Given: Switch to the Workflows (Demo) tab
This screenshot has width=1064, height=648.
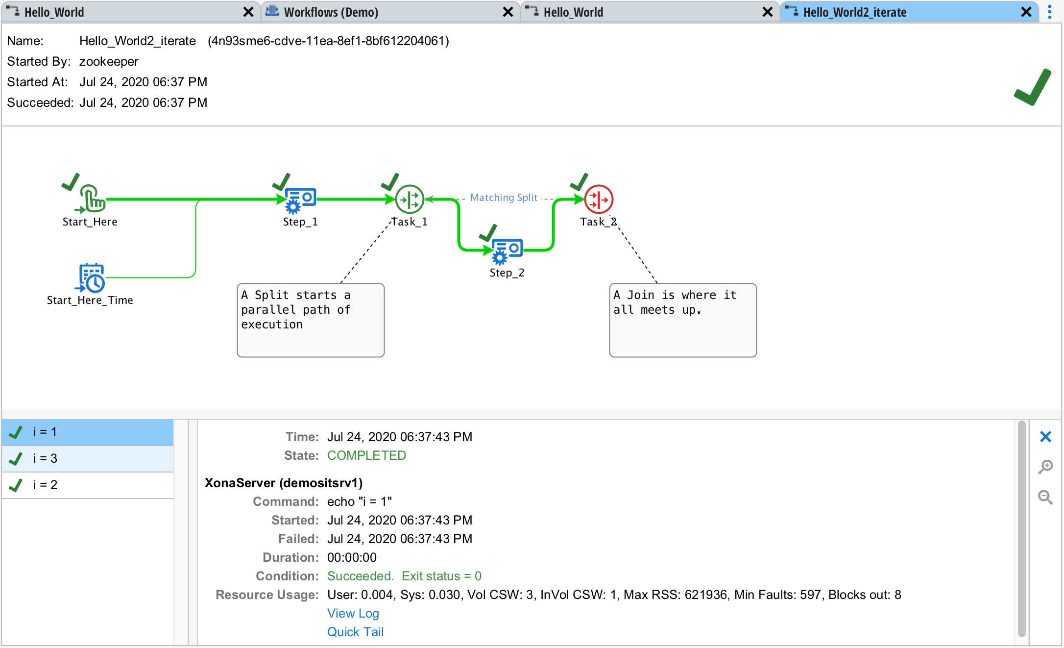Looking at the screenshot, I should tap(331, 12).
